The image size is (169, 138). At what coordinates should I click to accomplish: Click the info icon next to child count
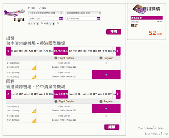coord(57,23)
